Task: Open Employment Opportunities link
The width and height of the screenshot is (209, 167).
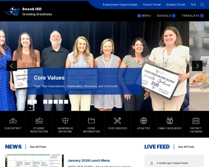Action: (120, 5)
